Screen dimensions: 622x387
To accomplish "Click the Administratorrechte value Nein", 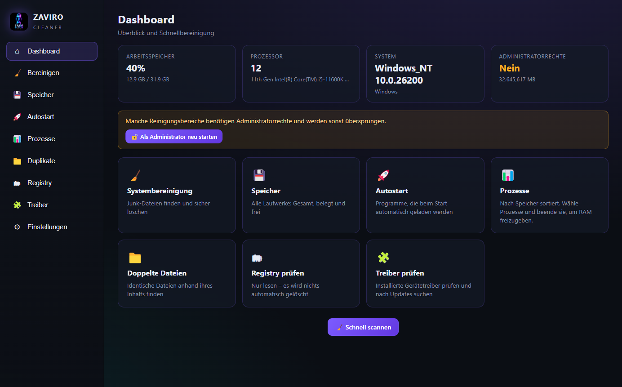I will 510,68.
